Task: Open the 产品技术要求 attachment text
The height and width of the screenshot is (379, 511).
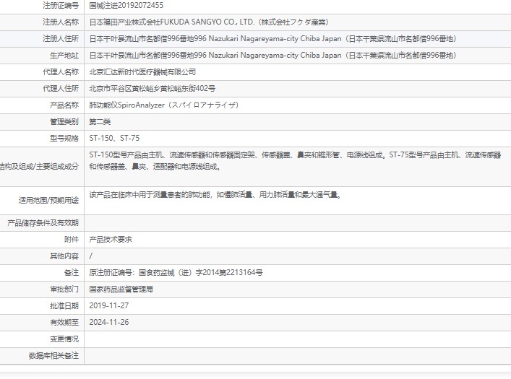Action: (111, 240)
